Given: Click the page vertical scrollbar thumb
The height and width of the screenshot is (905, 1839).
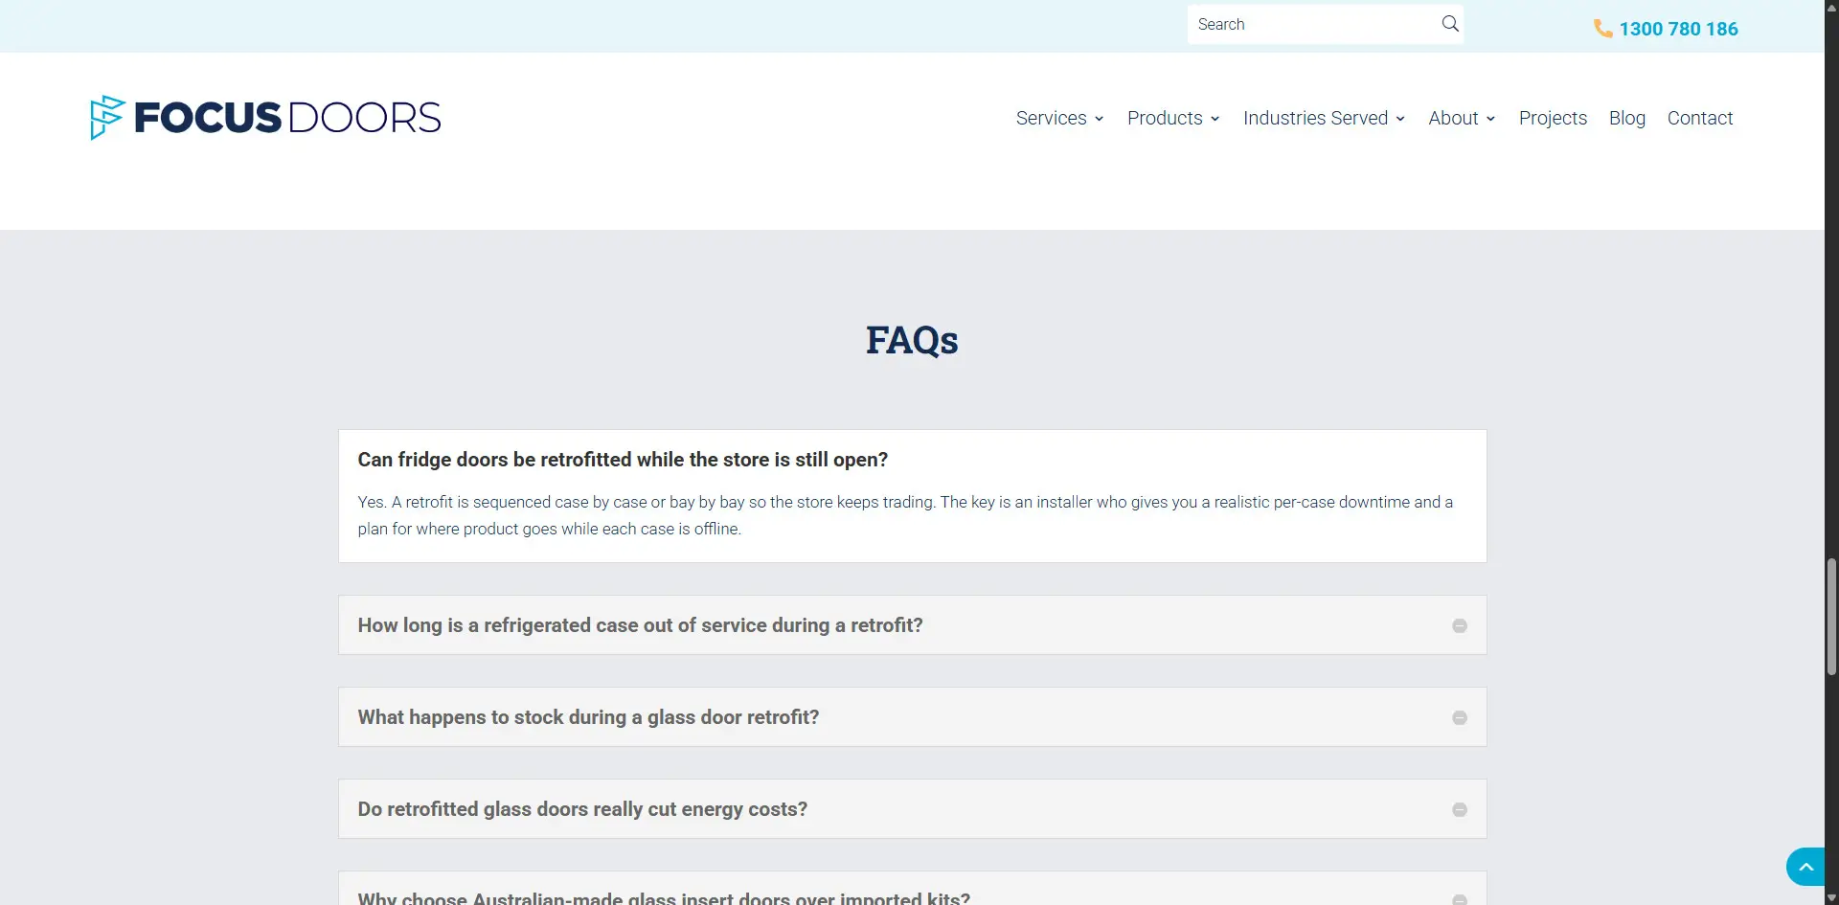Looking at the screenshot, I should [1831, 617].
